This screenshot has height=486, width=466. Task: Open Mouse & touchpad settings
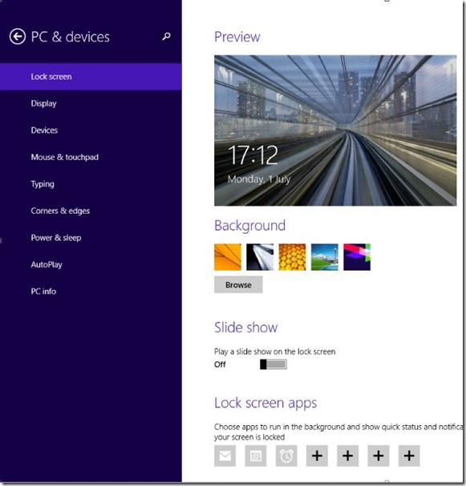point(91,157)
